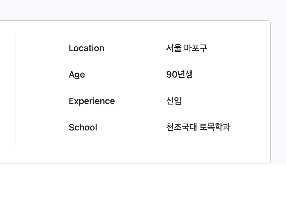Select the 90년생 age value
This screenshot has width=286, height=215.
tap(179, 74)
